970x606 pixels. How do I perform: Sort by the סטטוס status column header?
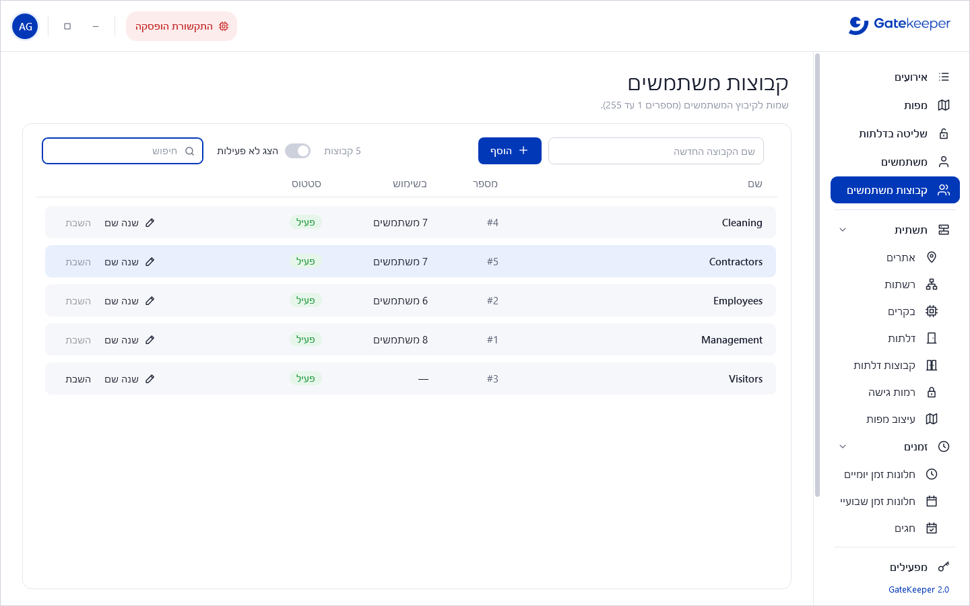tap(306, 184)
